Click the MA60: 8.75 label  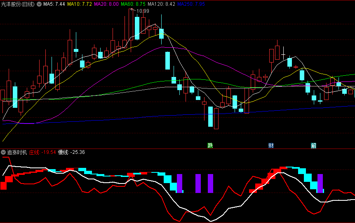click(x=133, y=4)
